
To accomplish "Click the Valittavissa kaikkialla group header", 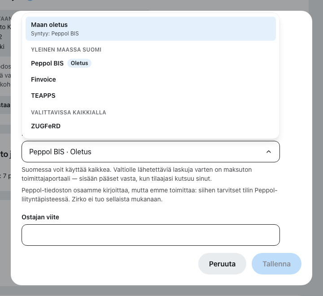I will pos(69,113).
